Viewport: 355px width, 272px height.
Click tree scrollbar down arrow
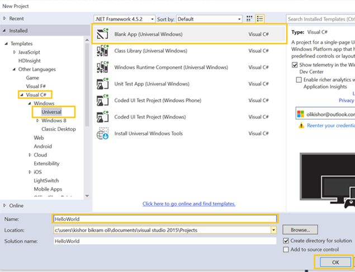[87, 196]
